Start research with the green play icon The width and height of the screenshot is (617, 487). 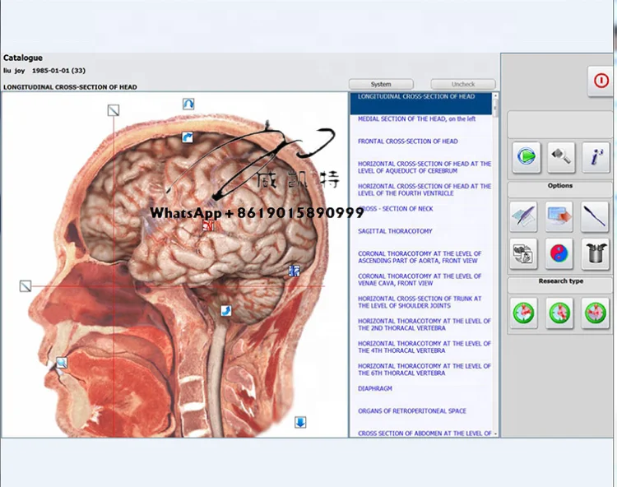[527, 156]
